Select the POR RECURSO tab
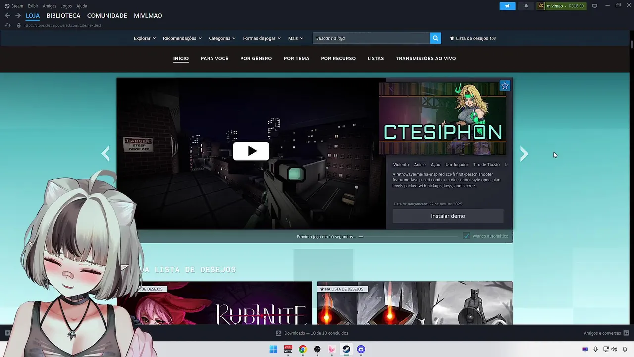 tap(338, 58)
